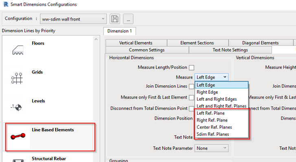296x162 pixels.
Task: Switch to the Vertical Elements tab
Action: pos(136,43)
